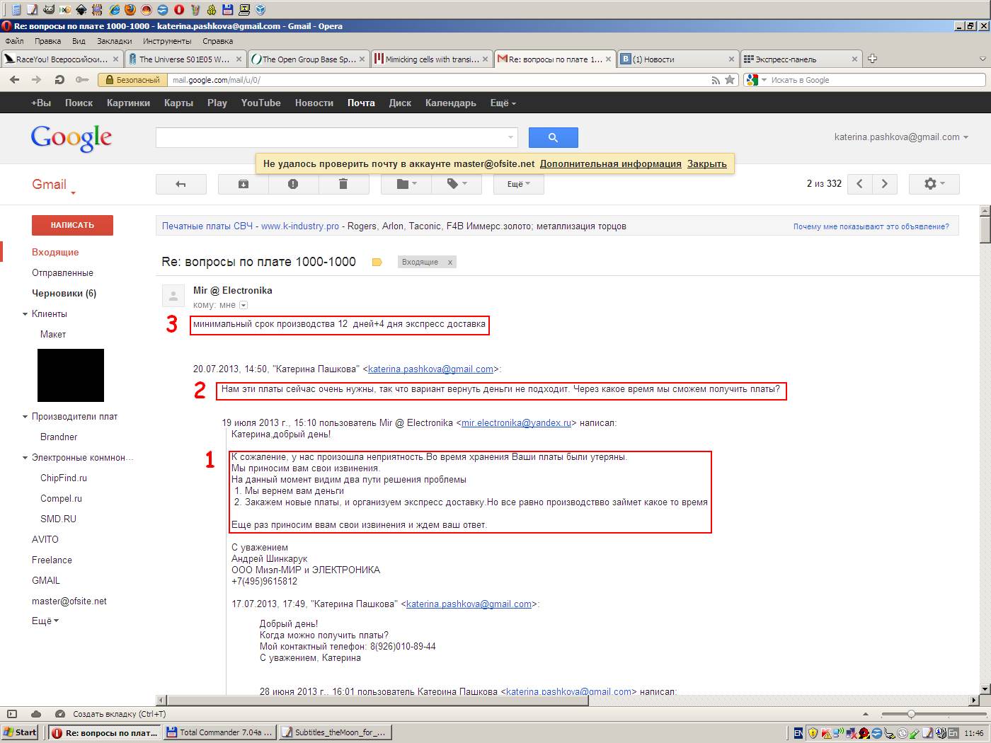This screenshot has height=743, width=991.
Task: Report spam using the exclamation icon
Action: (x=293, y=184)
